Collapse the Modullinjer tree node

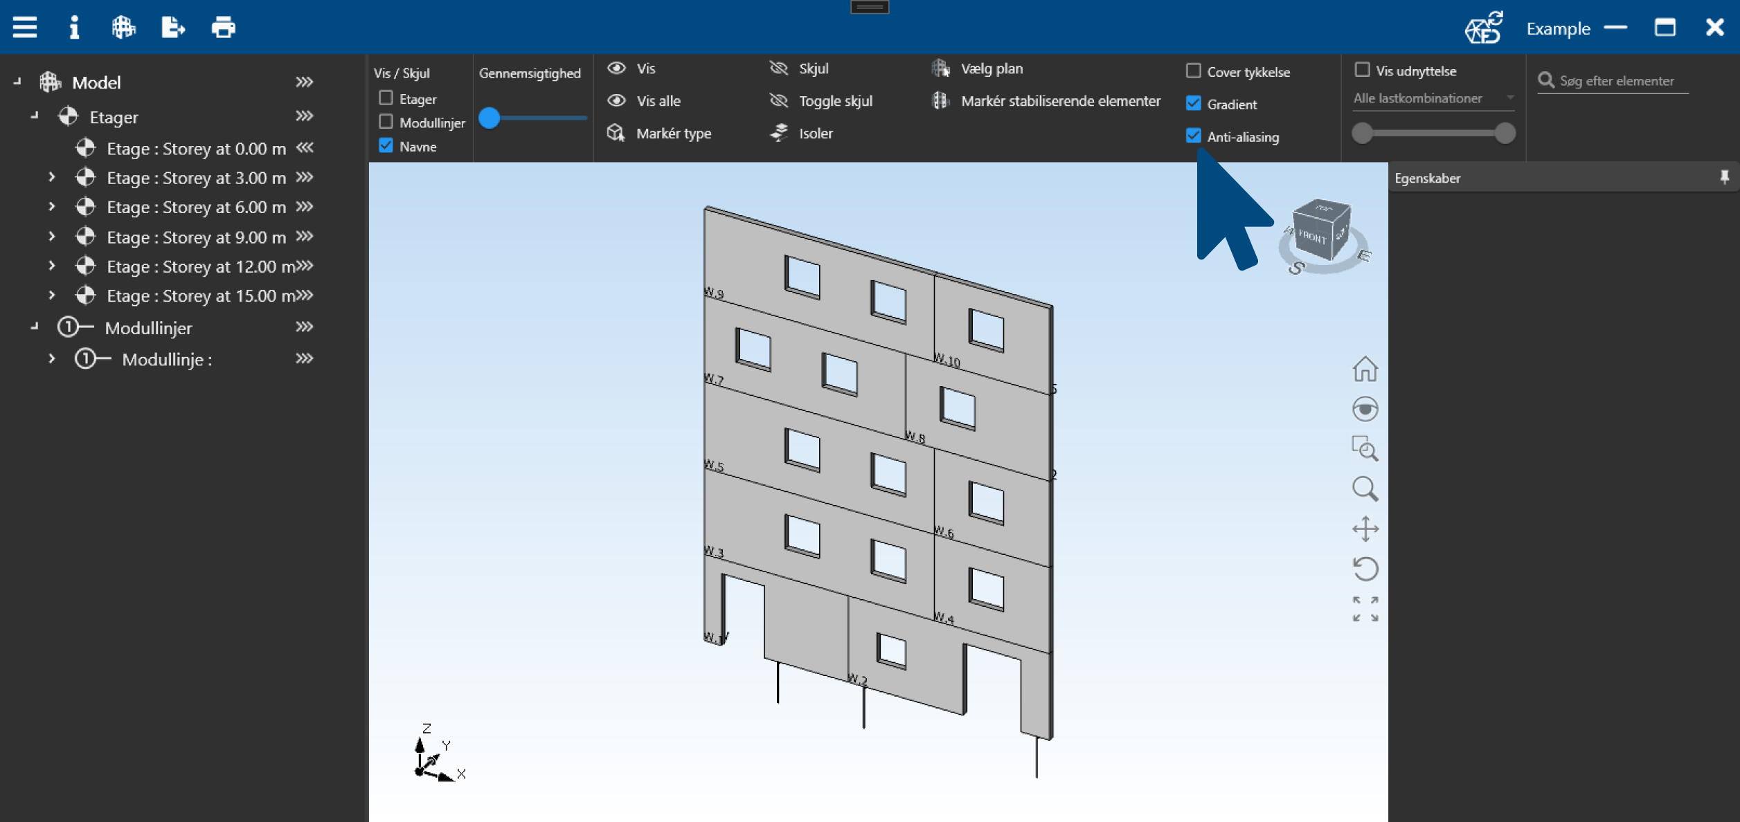(x=35, y=327)
